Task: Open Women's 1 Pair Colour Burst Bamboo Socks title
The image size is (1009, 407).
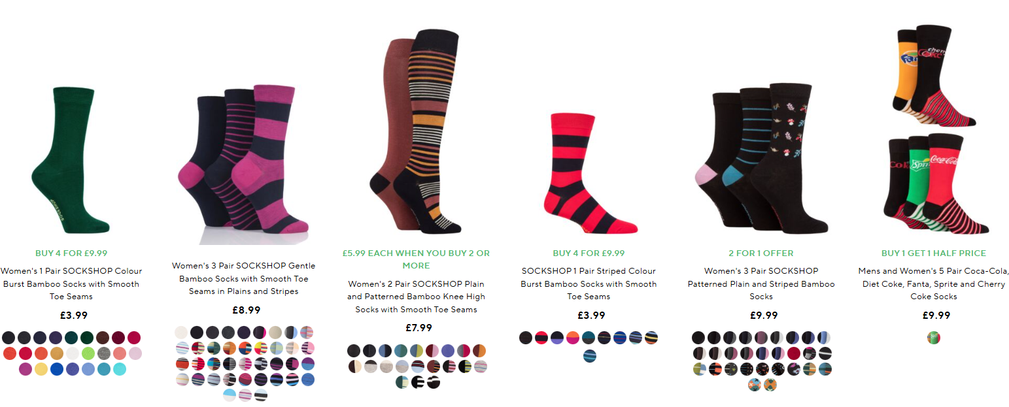Action: (71, 284)
